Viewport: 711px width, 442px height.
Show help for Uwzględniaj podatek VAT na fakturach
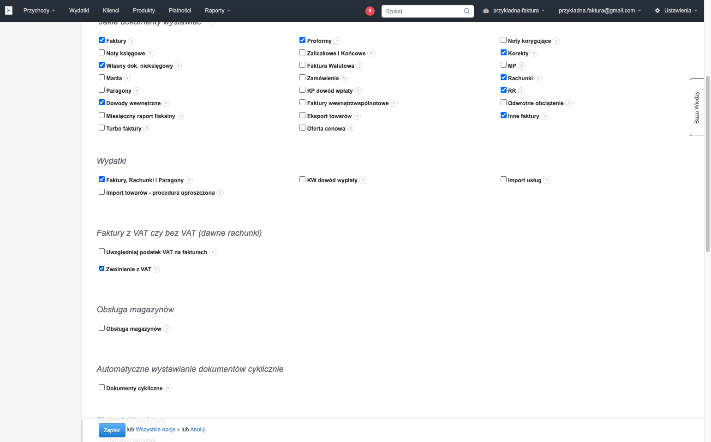[213, 252]
